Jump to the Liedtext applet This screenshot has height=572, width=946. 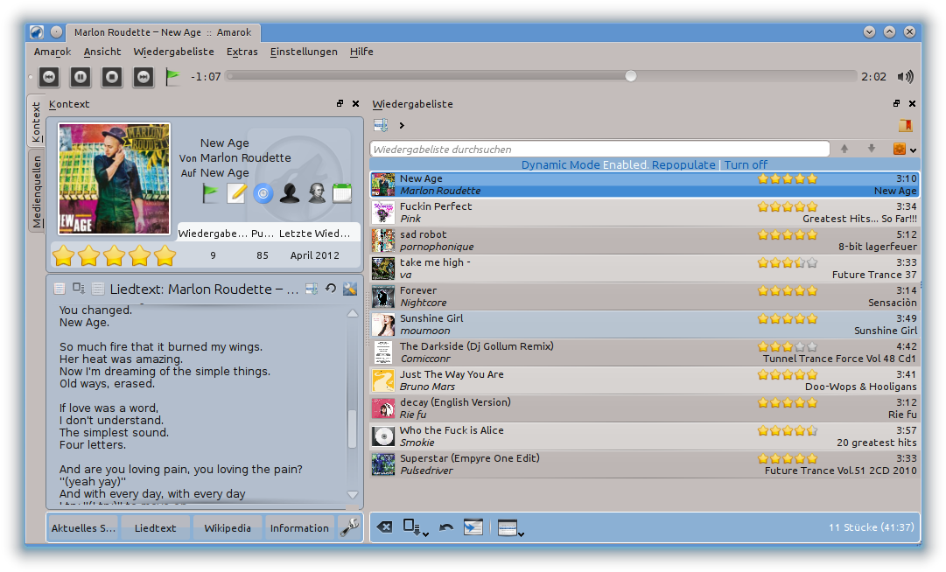tap(156, 528)
